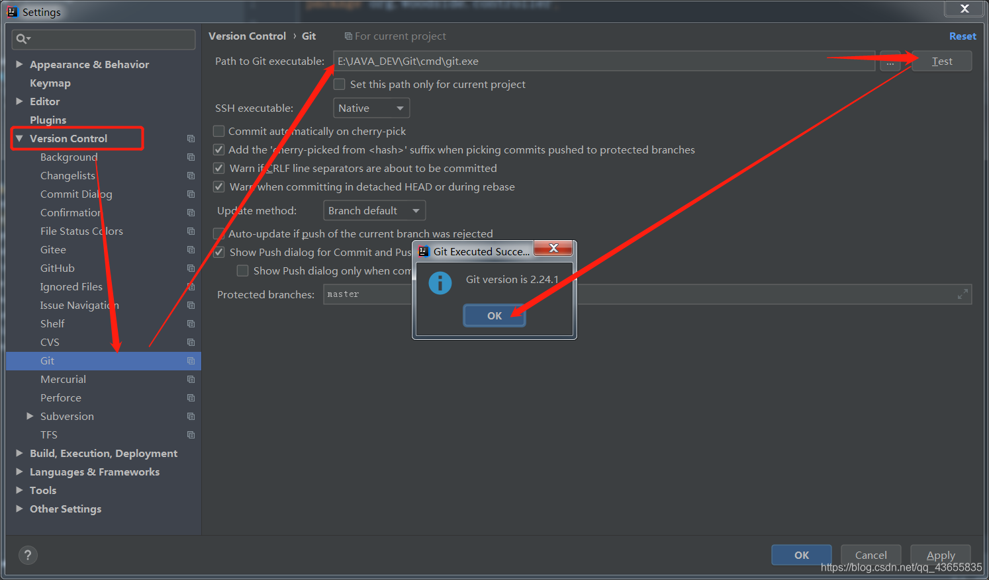The height and width of the screenshot is (580, 989).
Task: Click the project-level icon beside Shelf
Action: [191, 324]
